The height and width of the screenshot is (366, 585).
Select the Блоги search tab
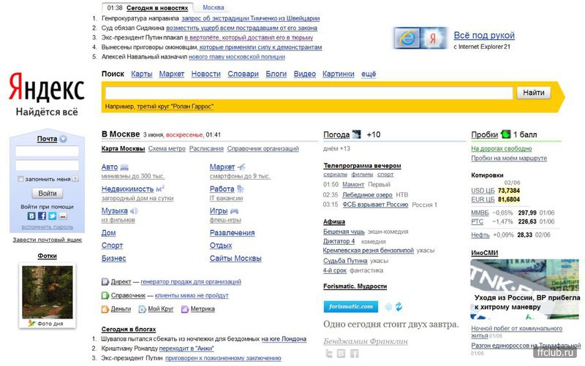coord(276,74)
